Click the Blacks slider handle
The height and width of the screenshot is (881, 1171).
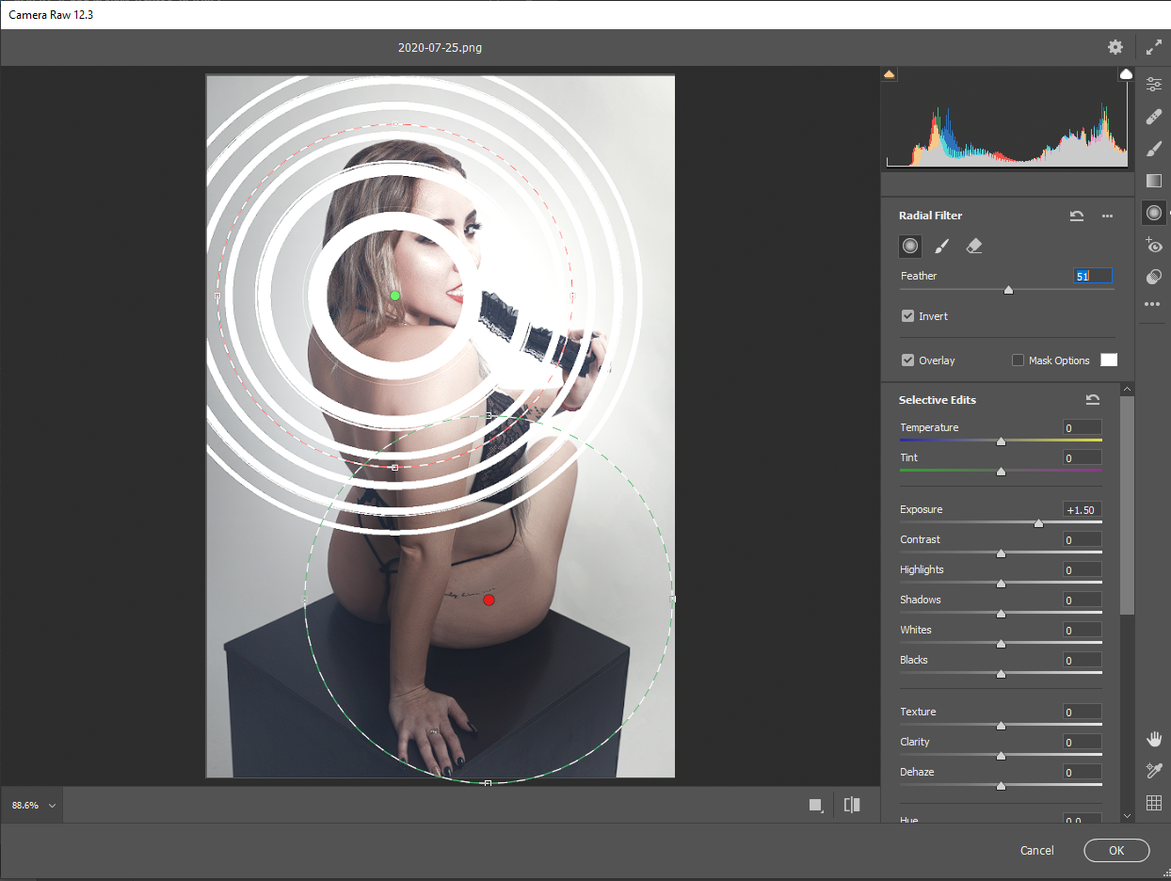(1001, 673)
